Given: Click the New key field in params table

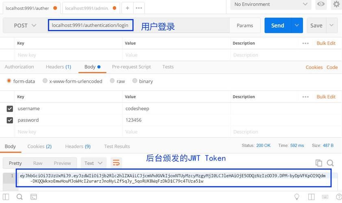Looking at the screenshot, I should point(69,55).
